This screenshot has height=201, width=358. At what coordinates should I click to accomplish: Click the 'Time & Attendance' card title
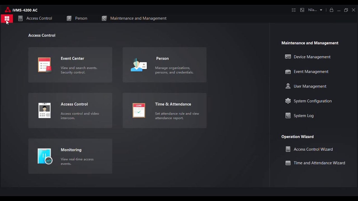click(173, 104)
